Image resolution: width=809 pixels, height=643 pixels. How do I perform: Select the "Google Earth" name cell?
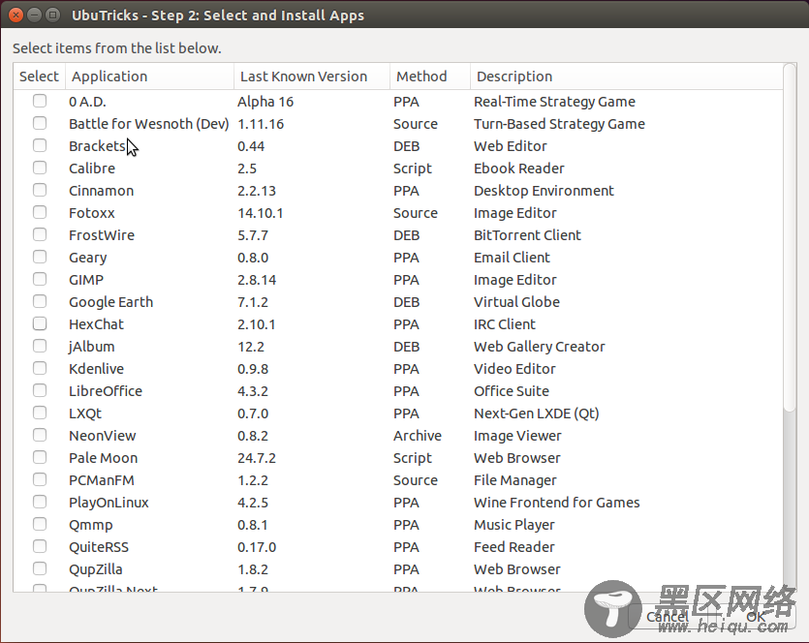click(110, 302)
